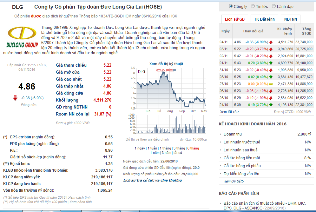The image size is (316, 212).
Task: Click Xem cách tính for the beta note
Action: click(80, 202)
